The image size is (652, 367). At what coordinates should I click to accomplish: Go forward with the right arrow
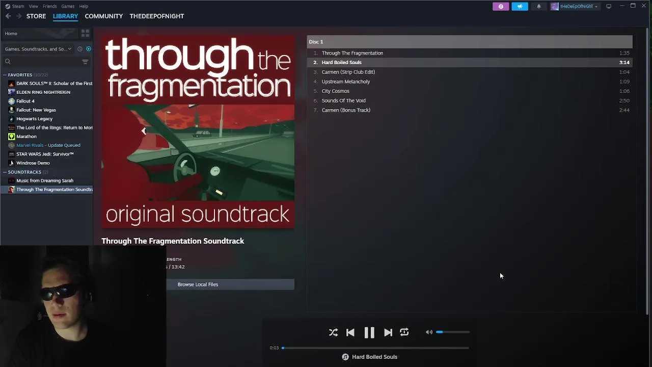point(19,16)
